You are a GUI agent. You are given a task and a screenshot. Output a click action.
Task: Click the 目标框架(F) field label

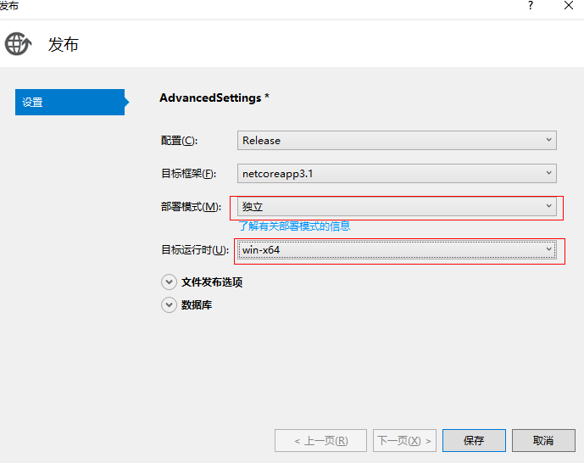186,174
